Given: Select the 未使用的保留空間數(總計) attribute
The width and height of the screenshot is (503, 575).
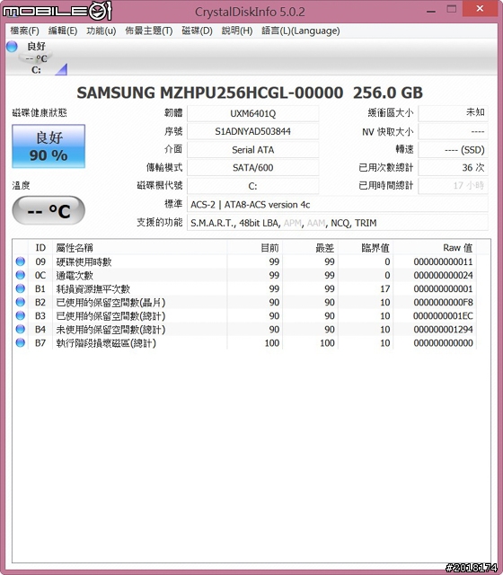Looking at the screenshot, I should pos(110,330).
